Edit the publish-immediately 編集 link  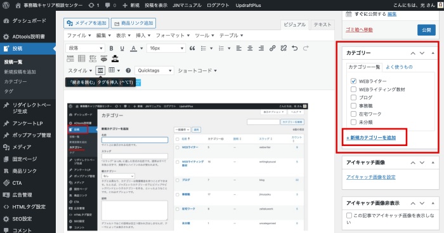pos(392,14)
